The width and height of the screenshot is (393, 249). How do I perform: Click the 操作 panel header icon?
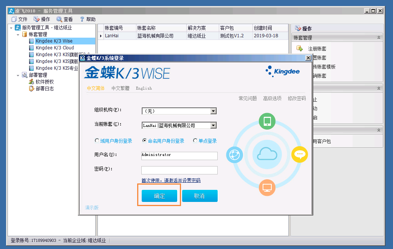point(298,28)
